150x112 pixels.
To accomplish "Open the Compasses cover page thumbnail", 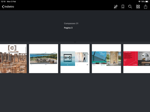I will click(13, 59).
